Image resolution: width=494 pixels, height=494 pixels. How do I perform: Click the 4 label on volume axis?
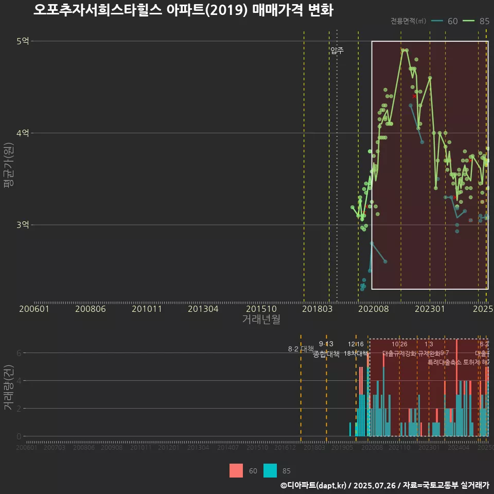tap(19, 381)
